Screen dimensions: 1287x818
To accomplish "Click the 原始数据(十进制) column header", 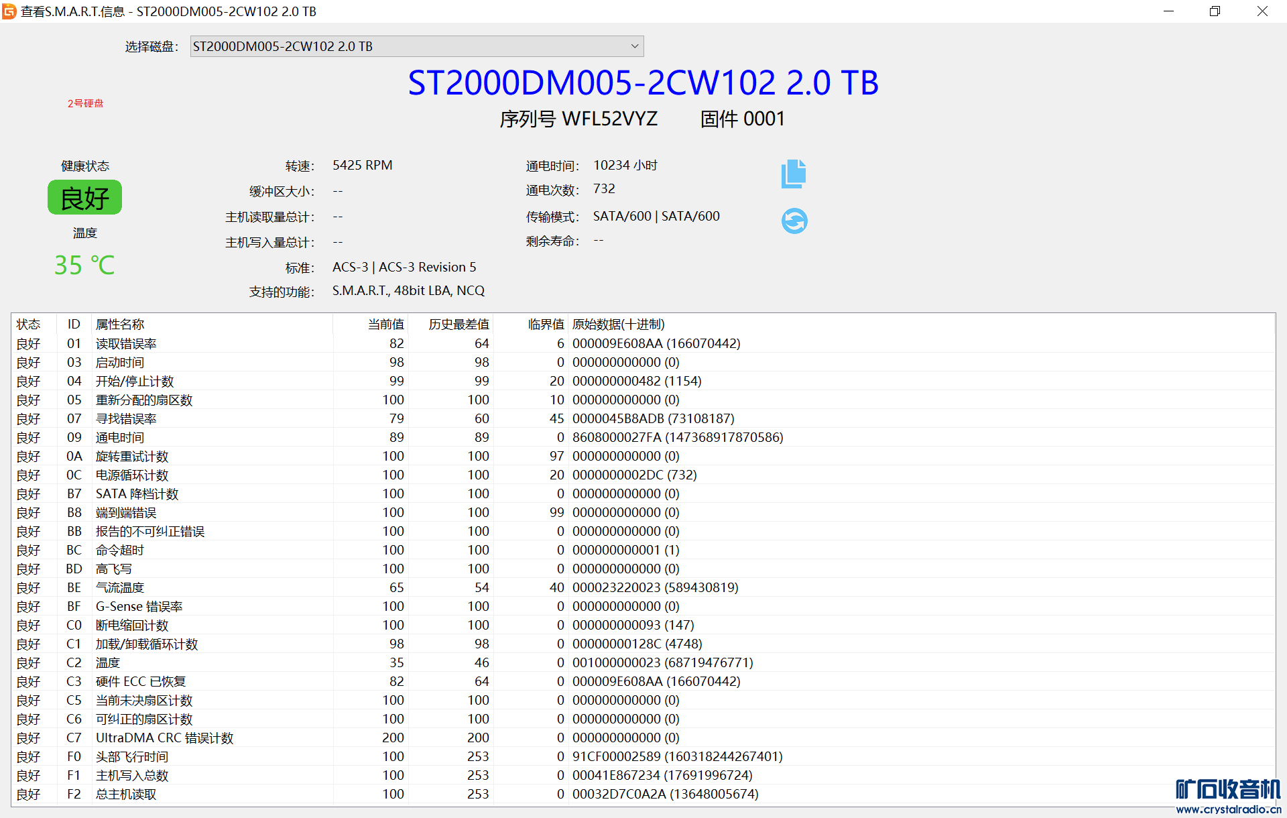I will [x=618, y=325].
